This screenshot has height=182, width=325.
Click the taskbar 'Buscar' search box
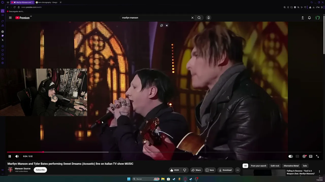tap(146, 179)
